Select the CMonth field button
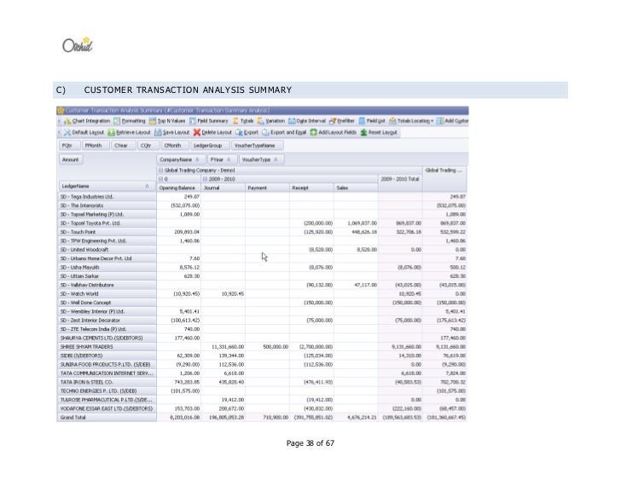This screenshot has height=480, width=621. (x=175, y=146)
